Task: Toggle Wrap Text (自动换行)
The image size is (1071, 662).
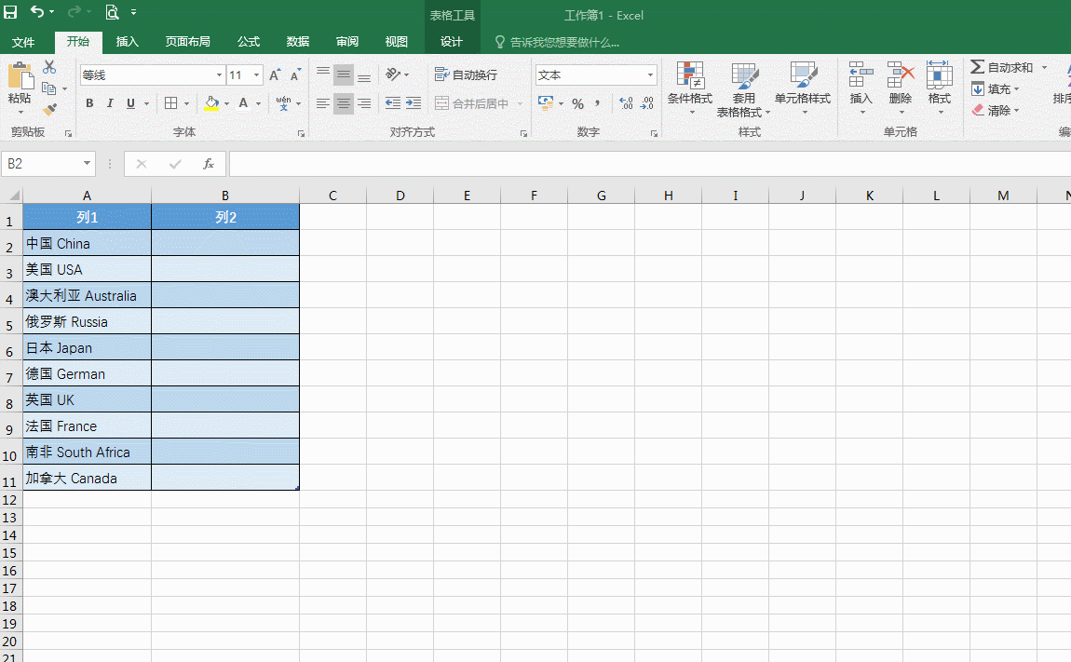Action: (x=467, y=74)
